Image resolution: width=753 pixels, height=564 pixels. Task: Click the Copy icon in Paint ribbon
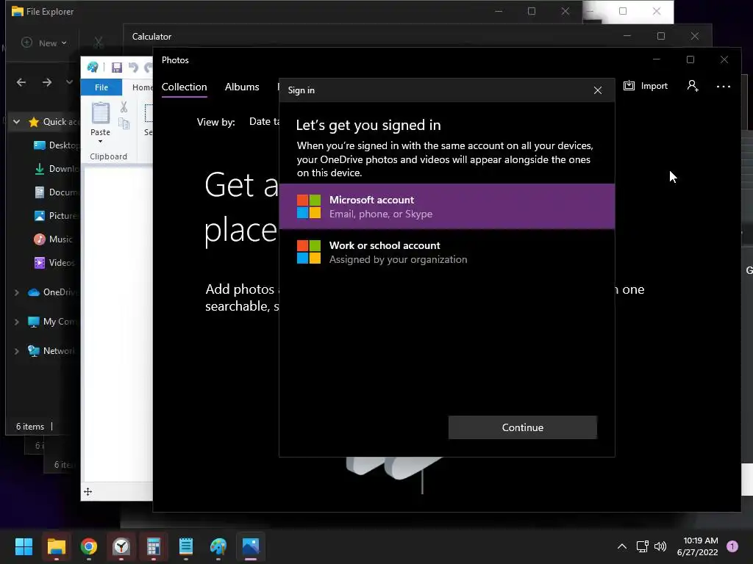click(124, 123)
